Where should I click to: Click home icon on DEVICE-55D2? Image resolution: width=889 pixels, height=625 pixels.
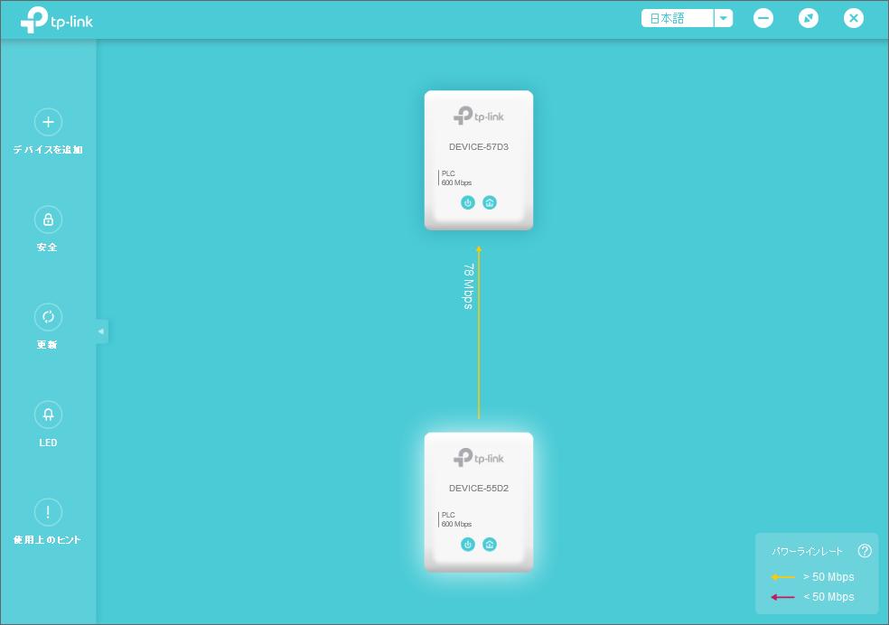pos(490,544)
